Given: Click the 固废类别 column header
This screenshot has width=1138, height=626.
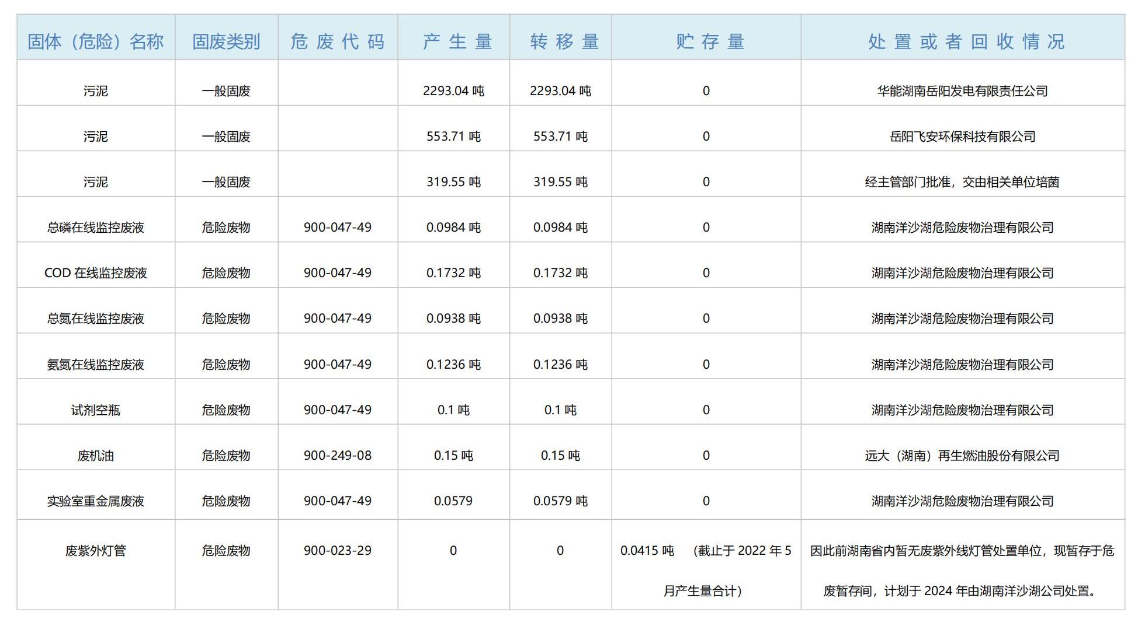Looking at the screenshot, I should tap(226, 40).
